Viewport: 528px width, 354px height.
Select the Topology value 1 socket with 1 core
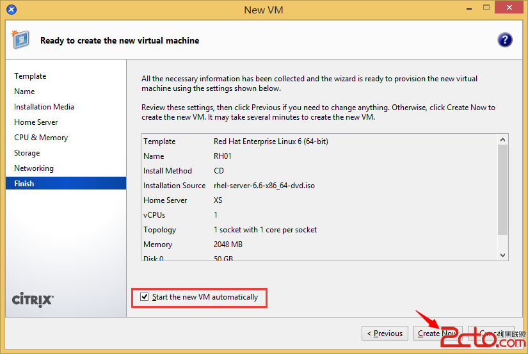[266, 230]
